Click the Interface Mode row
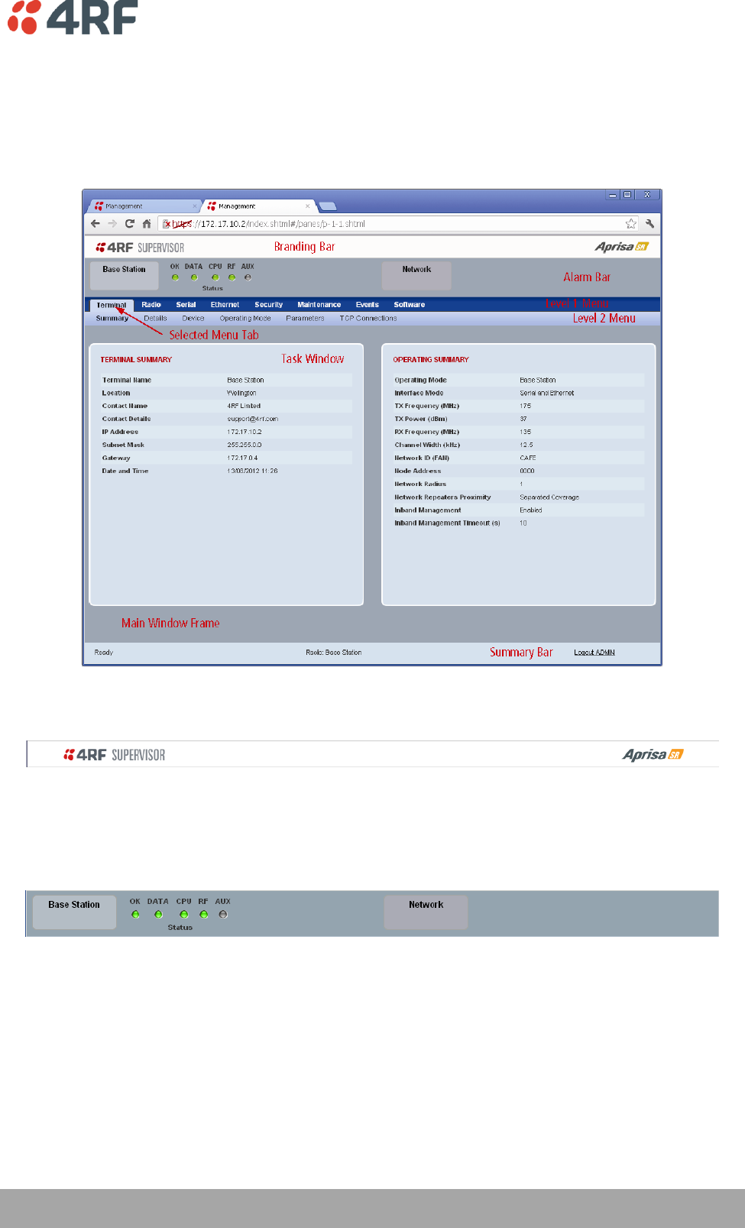The width and height of the screenshot is (745, 1228). [x=518, y=393]
